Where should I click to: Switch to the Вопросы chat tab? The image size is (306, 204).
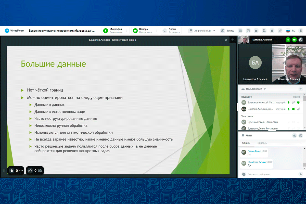(x=262, y=143)
